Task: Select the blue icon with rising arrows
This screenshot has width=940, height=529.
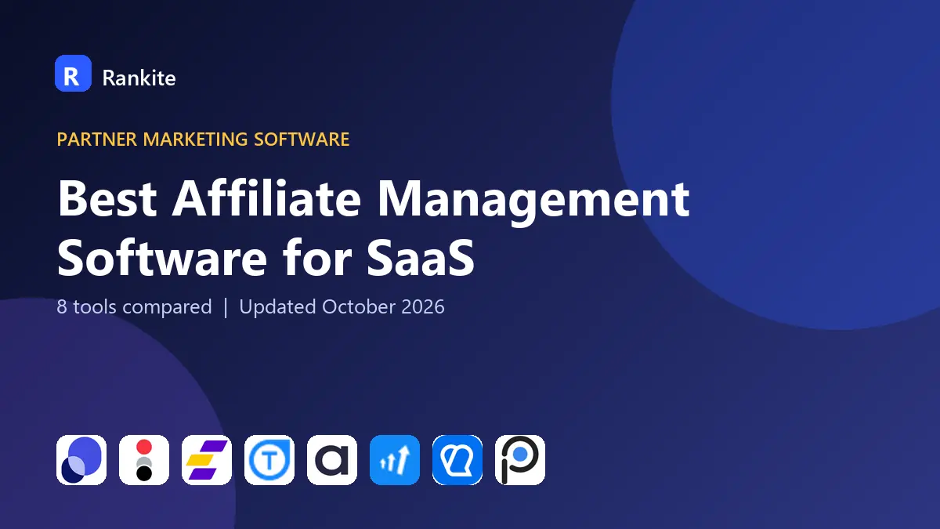Action: pyautogui.click(x=395, y=460)
